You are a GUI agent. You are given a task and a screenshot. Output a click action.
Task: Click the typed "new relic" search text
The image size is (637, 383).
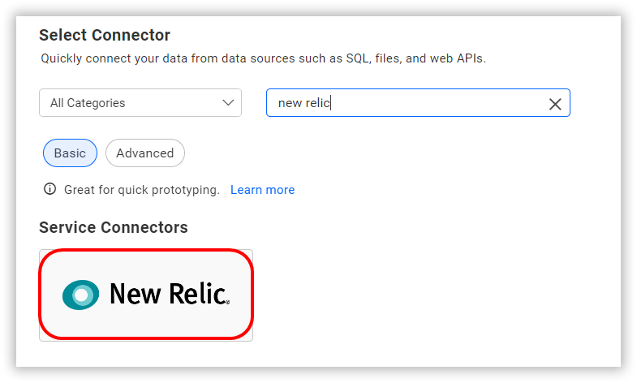pyautogui.click(x=303, y=103)
